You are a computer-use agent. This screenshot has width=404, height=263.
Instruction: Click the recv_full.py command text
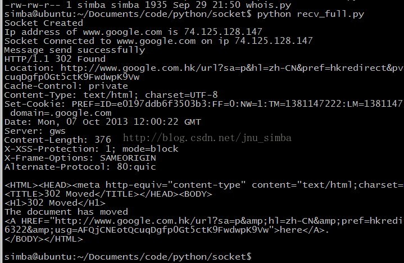pyautogui.click(x=311, y=14)
